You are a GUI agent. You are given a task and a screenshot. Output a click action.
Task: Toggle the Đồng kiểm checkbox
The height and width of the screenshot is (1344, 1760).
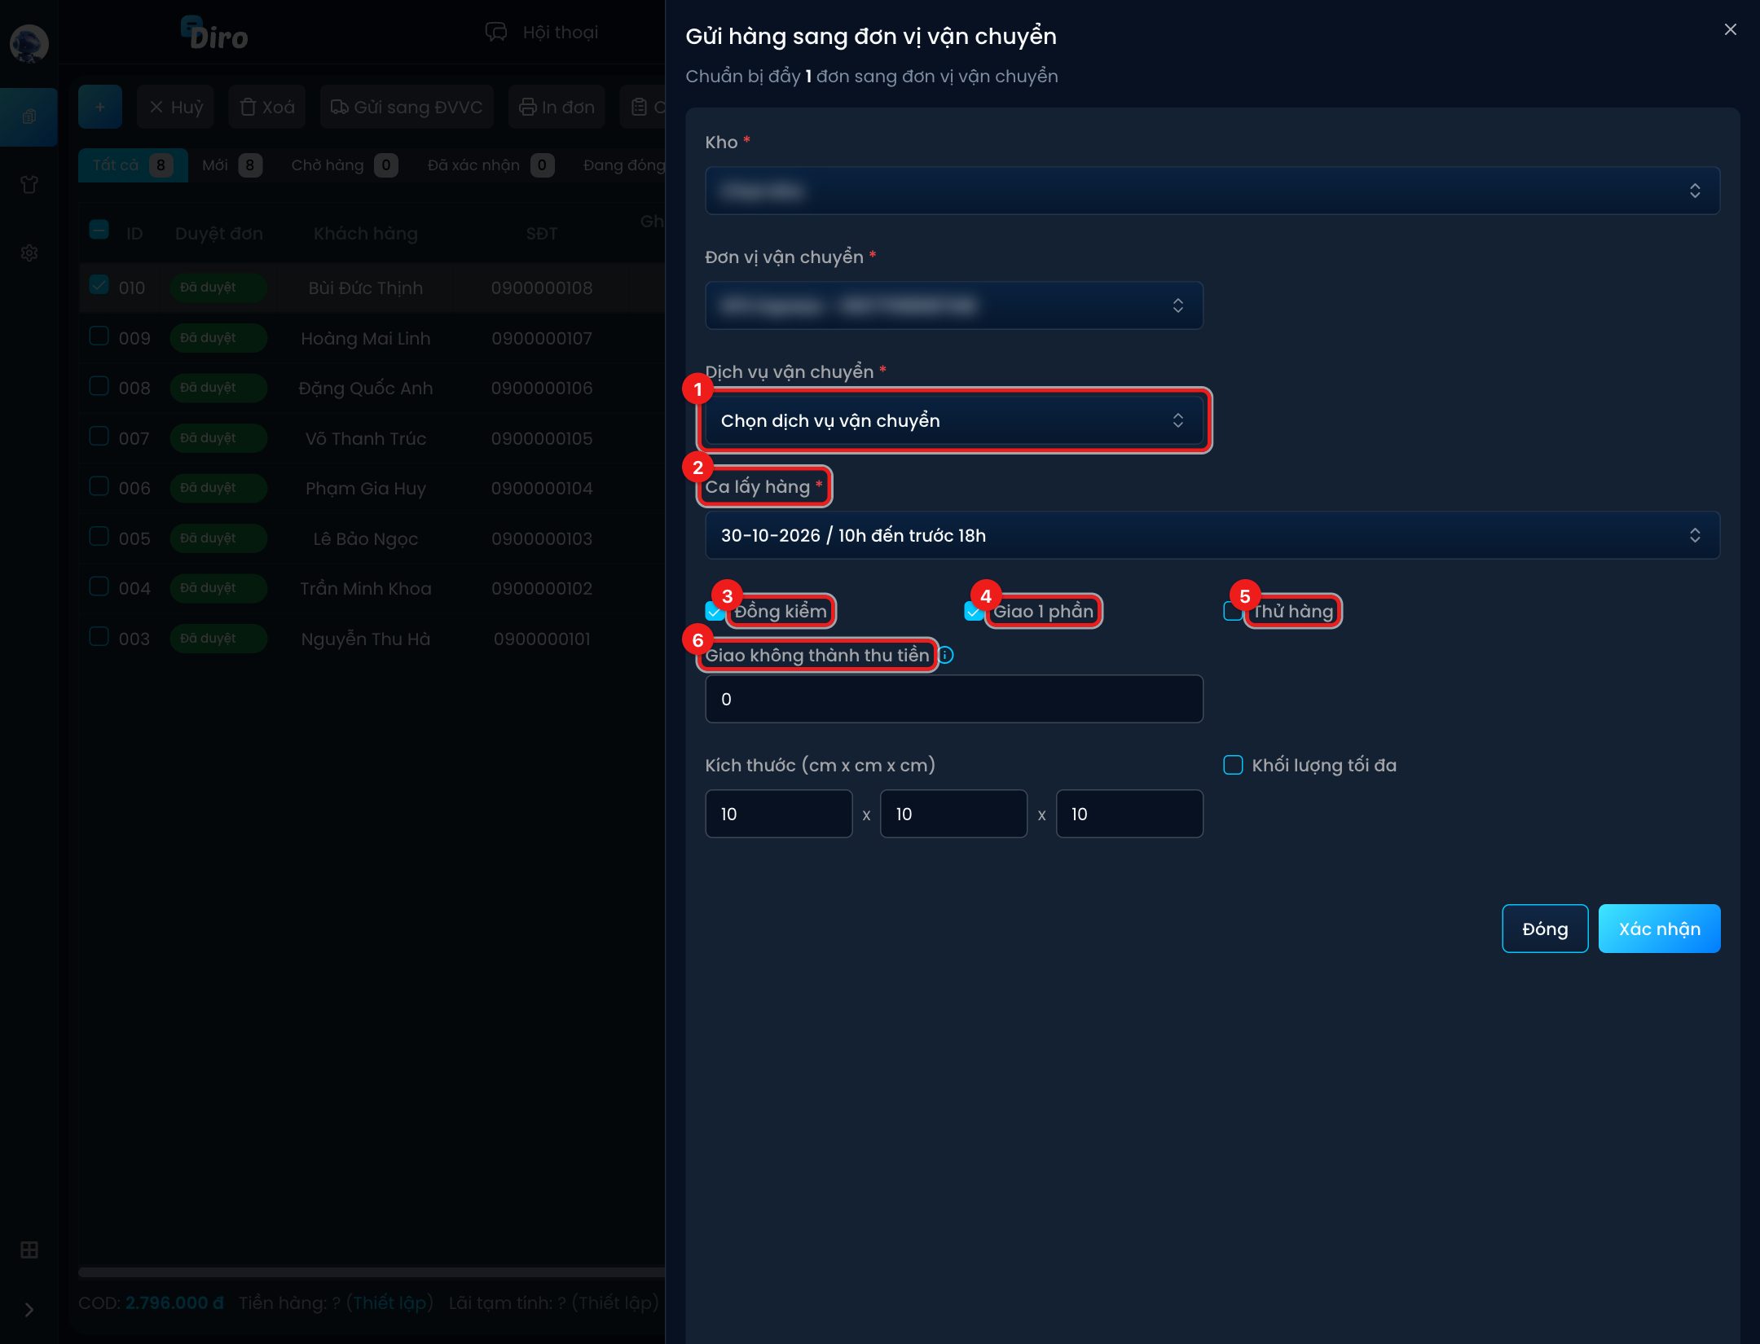point(715,611)
